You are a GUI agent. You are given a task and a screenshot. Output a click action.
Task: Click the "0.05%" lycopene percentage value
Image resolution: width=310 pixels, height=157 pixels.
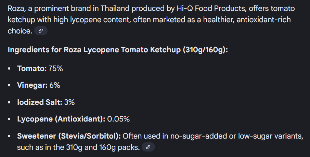click(118, 119)
